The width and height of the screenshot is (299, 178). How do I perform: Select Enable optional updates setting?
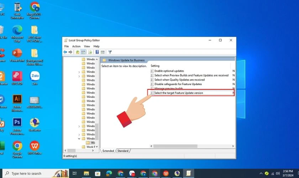click(169, 71)
